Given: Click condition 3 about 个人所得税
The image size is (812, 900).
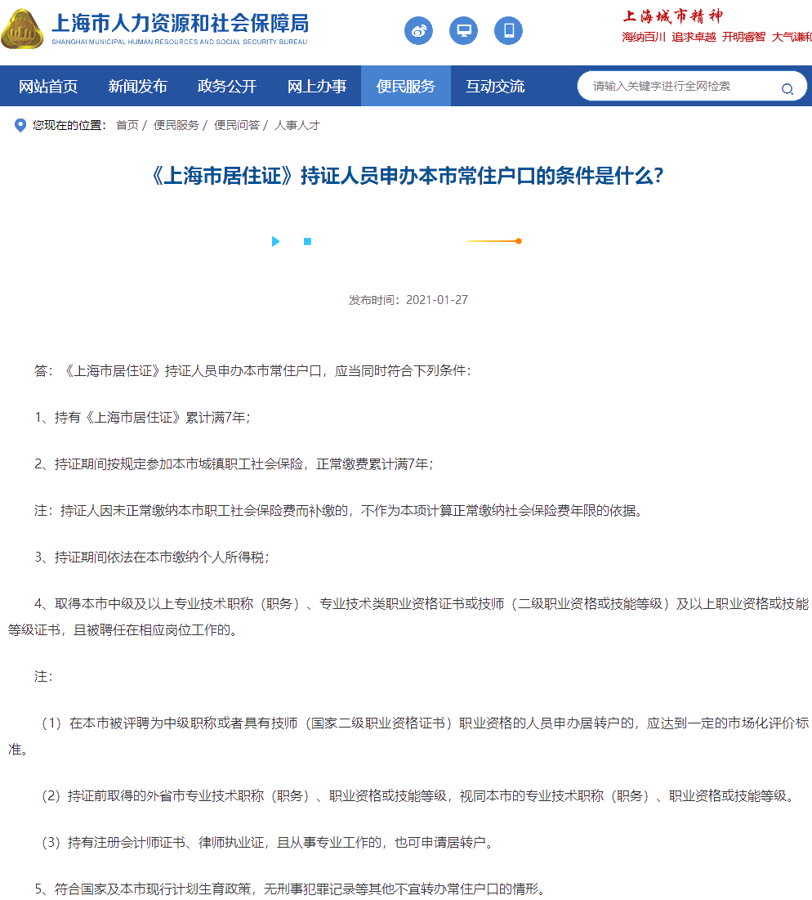Looking at the screenshot, I should pyautogui.click(x=152, y=557).
